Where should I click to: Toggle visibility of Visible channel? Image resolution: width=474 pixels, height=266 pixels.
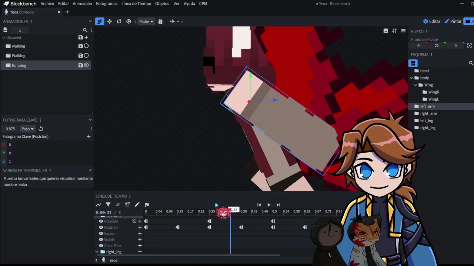click(x=101, y=240)
